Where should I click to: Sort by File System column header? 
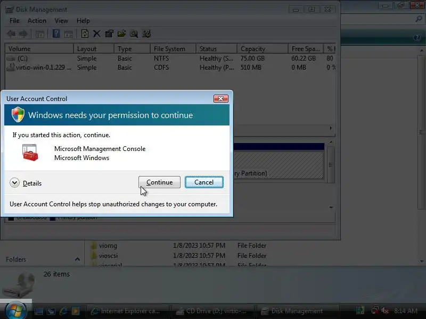coord(173,49)
